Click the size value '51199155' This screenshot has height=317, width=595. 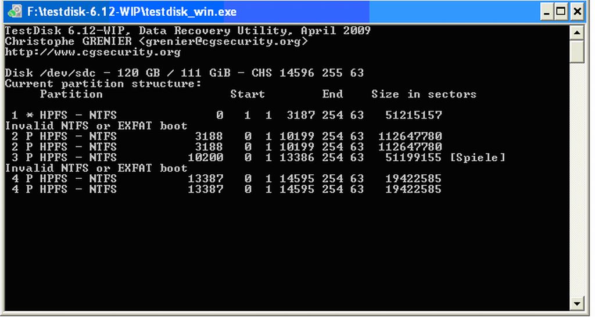coord(414,157)
